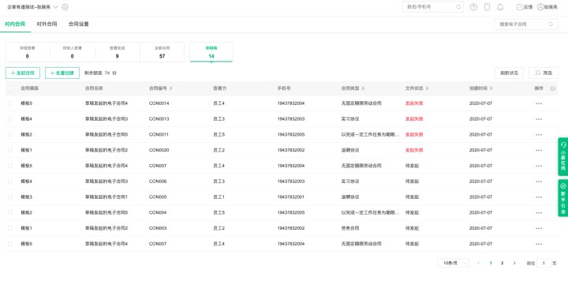Open column settings gear beside 操作
Screen dimensions: 568x296
click(552, 88)
